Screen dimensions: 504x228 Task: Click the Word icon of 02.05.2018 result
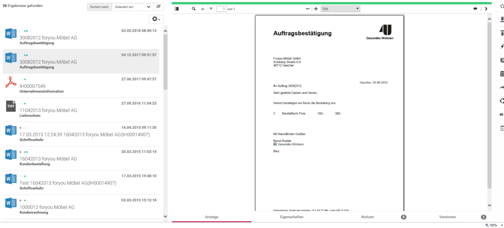click(11, 33)
